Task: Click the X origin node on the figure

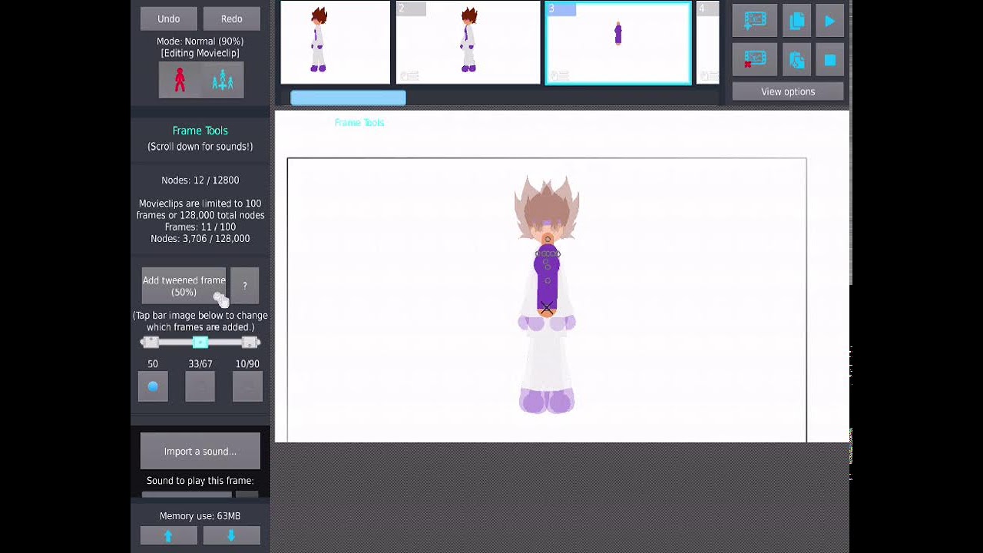Action: (x=547, y=309)
